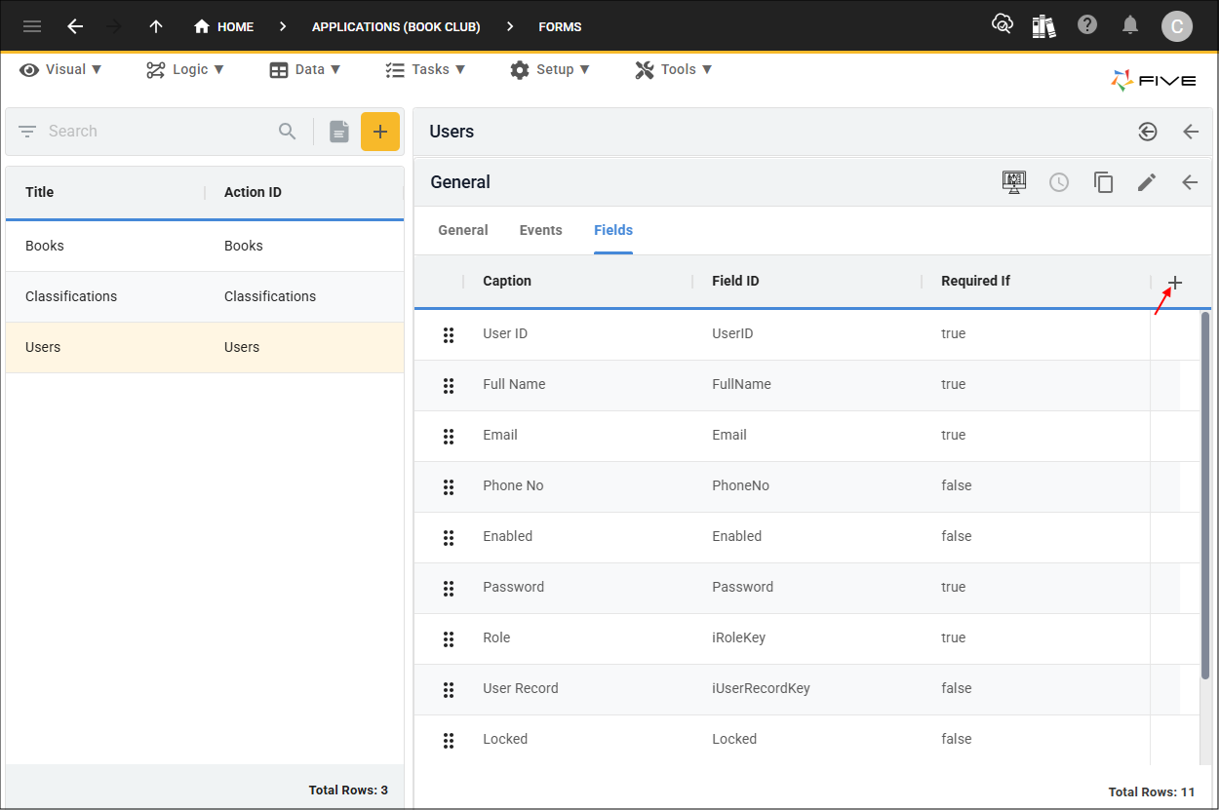Click the circled back arrow in the Users header
The image size is (1219, 810).
1148,132
